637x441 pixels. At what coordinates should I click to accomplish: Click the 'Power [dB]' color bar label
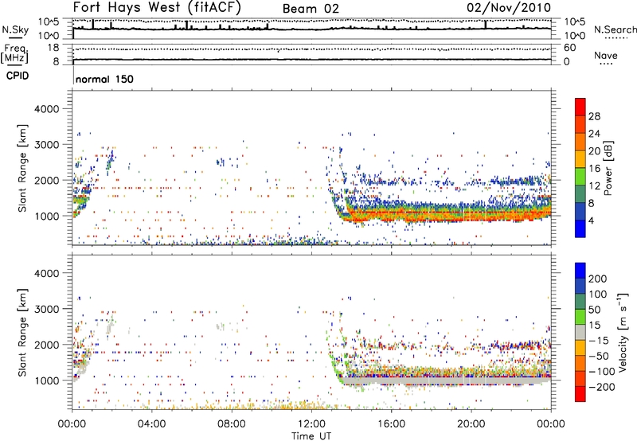[x=608, y=168]
